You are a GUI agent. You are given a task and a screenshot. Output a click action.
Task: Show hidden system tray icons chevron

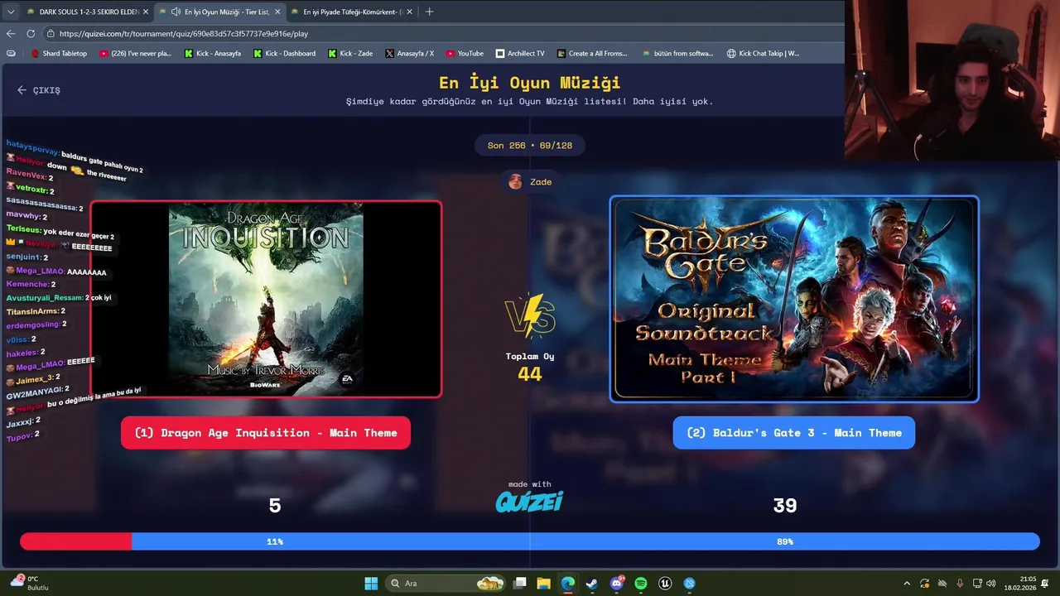(907, 584)
